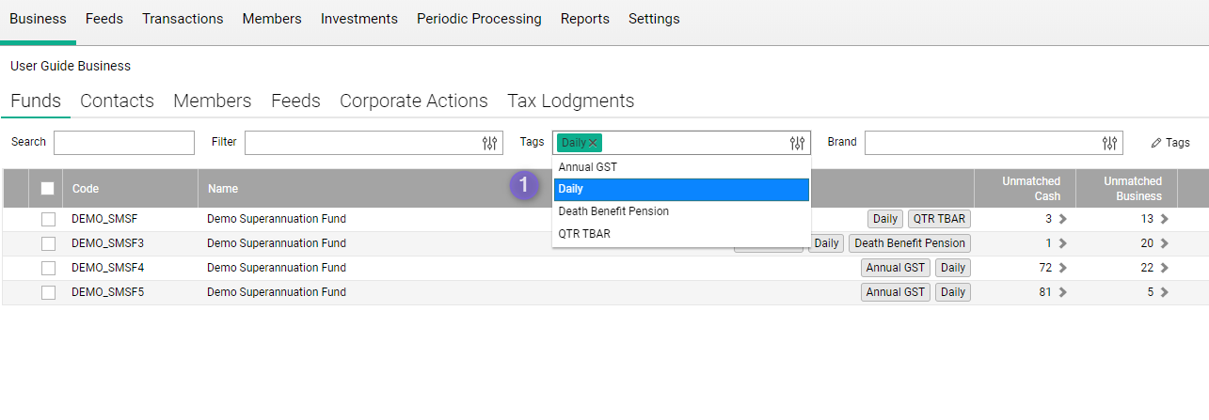Open unmatched business arrow for DEMO_SMSF
Viewport: 1209px width, 420px height.
1164,219
